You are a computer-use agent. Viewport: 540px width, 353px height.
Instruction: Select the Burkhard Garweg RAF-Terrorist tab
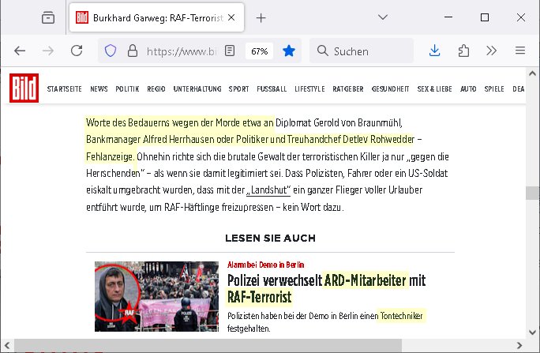coord(156,17)
